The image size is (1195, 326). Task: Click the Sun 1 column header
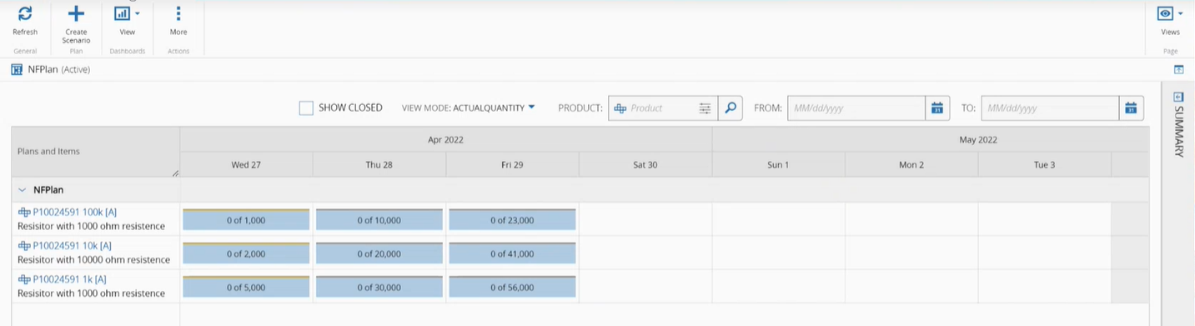click(x=778, y=165)
